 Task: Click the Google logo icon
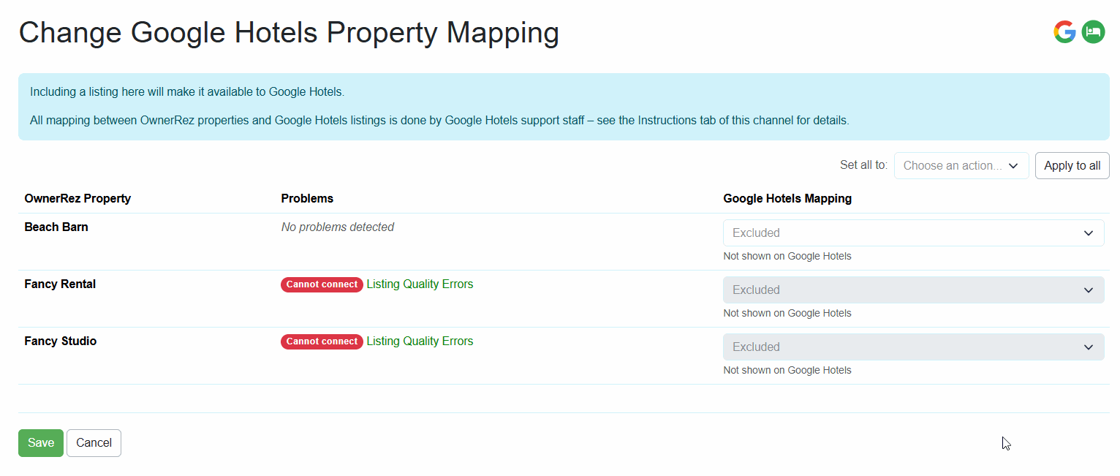tap(1064, 31)
